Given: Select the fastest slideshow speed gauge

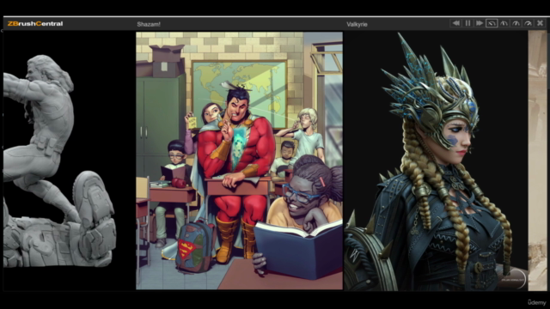Looking at the screenshot, I should [529, 23].
